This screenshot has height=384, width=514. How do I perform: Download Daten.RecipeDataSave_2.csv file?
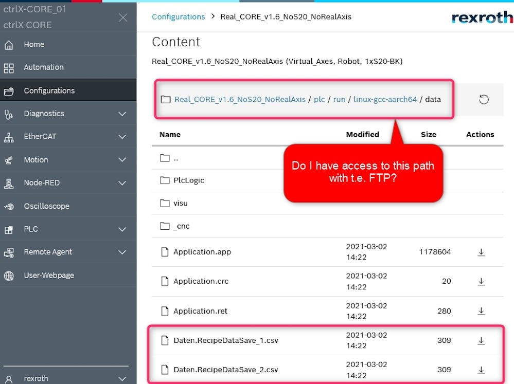pyautogui.click(x=481, y=370)
